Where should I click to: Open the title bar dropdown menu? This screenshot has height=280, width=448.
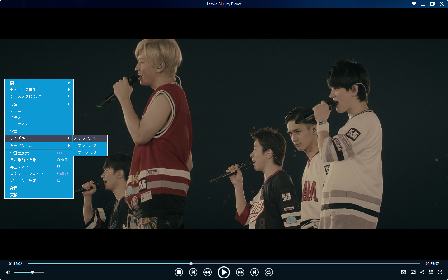[414, 4]
